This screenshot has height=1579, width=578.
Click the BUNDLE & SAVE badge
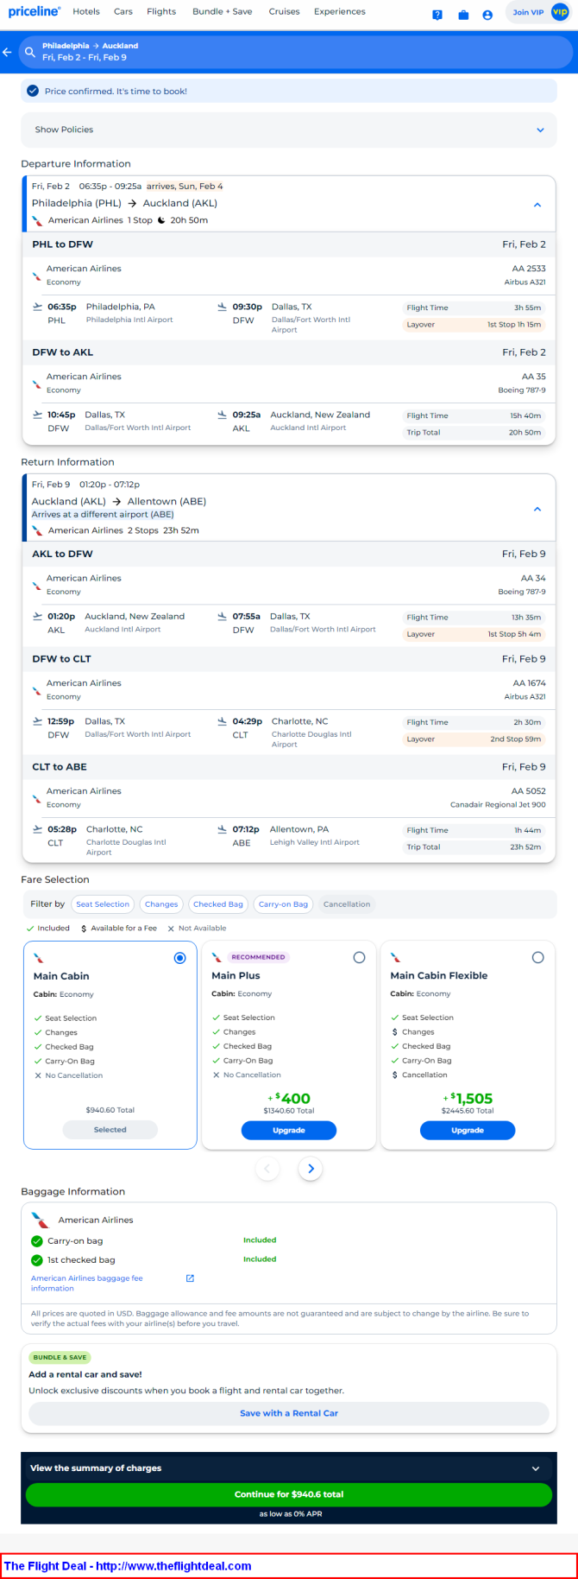pyautogui.click(x=60, y=1357)
